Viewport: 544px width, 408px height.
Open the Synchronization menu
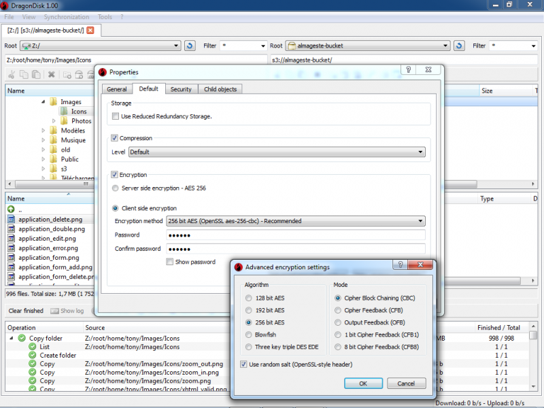[66, 16]
